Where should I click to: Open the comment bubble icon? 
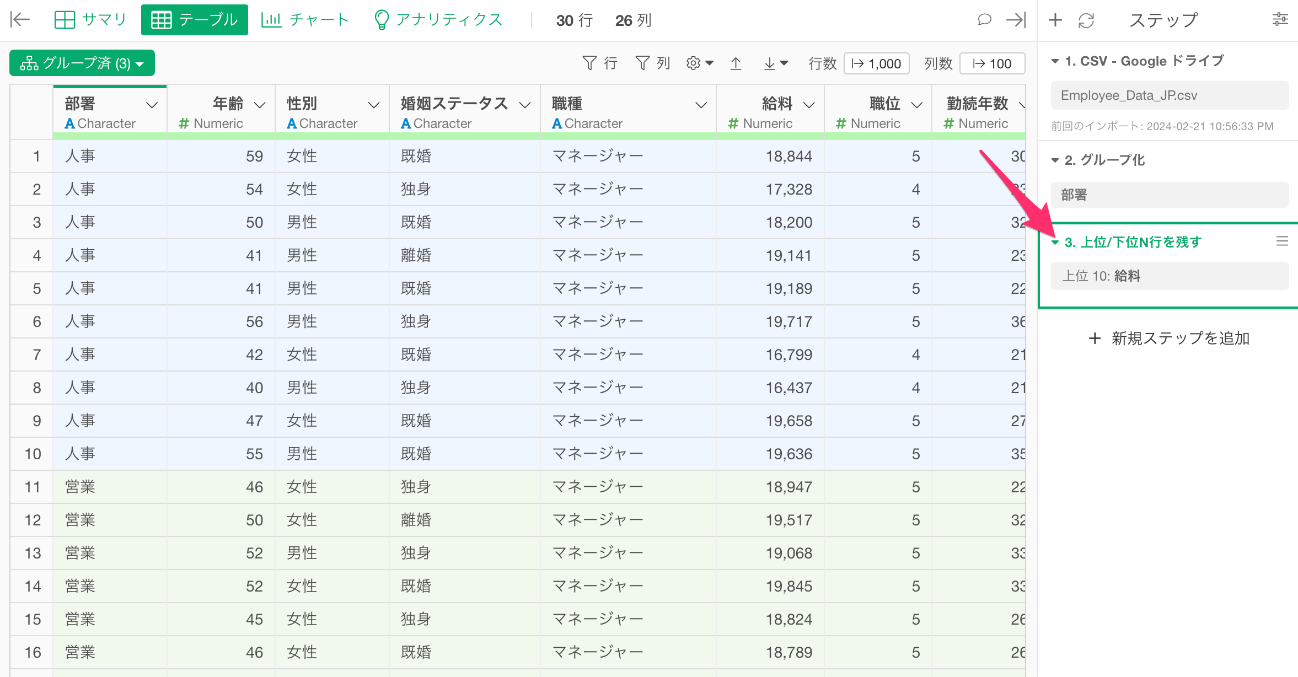pos(984,20)
